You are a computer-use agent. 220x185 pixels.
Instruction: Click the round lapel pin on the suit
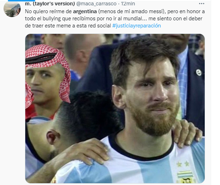pyautogui.click(x=199, y=72)
